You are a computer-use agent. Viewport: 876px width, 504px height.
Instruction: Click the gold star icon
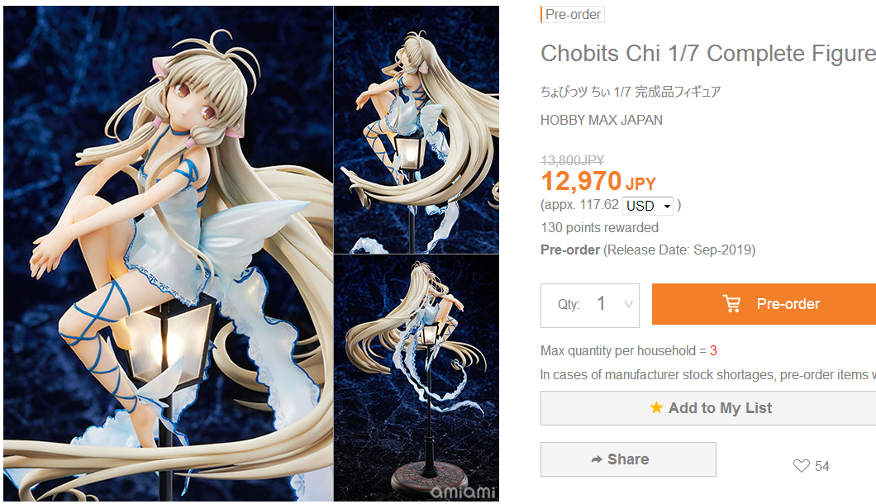(656, 407)
